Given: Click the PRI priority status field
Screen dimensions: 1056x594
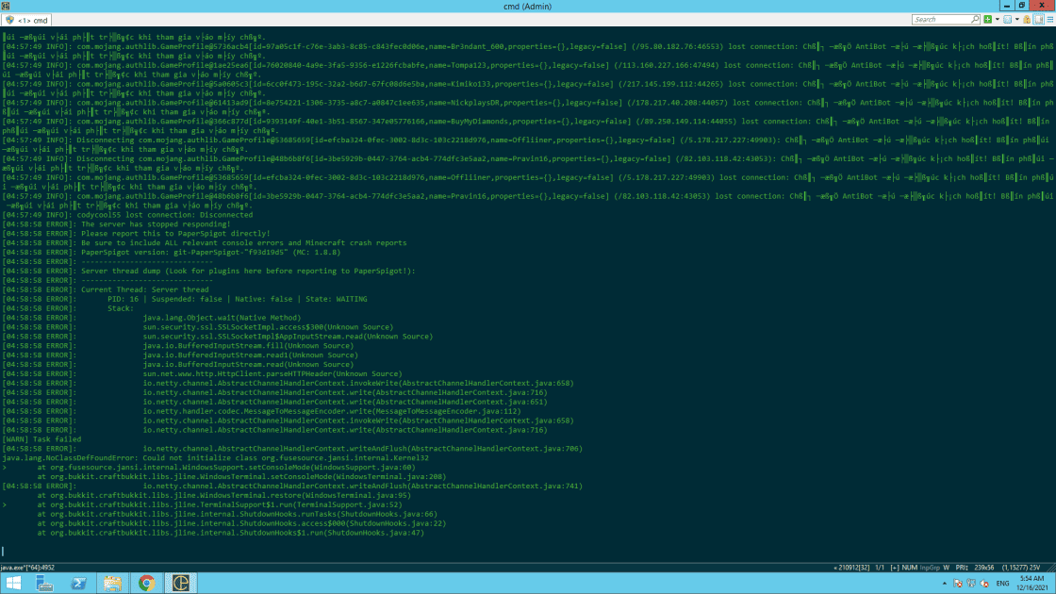Looking at the screenshot, I should tap(962, 568).
